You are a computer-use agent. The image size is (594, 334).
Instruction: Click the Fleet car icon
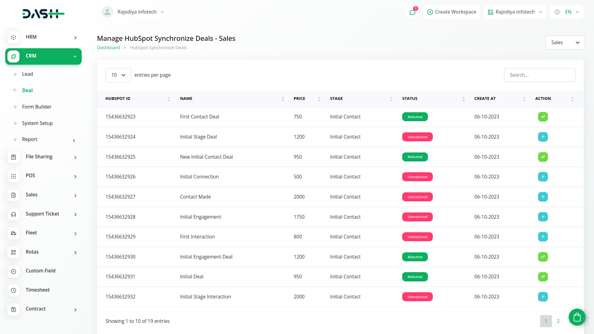14,233
